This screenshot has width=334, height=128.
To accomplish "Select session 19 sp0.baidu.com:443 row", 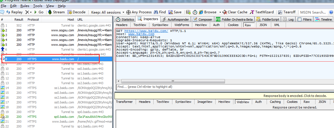I will point(56,112).
